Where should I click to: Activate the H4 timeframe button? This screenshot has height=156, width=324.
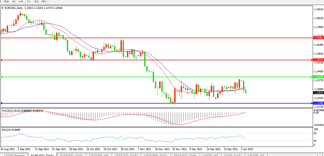pos(21,2)
